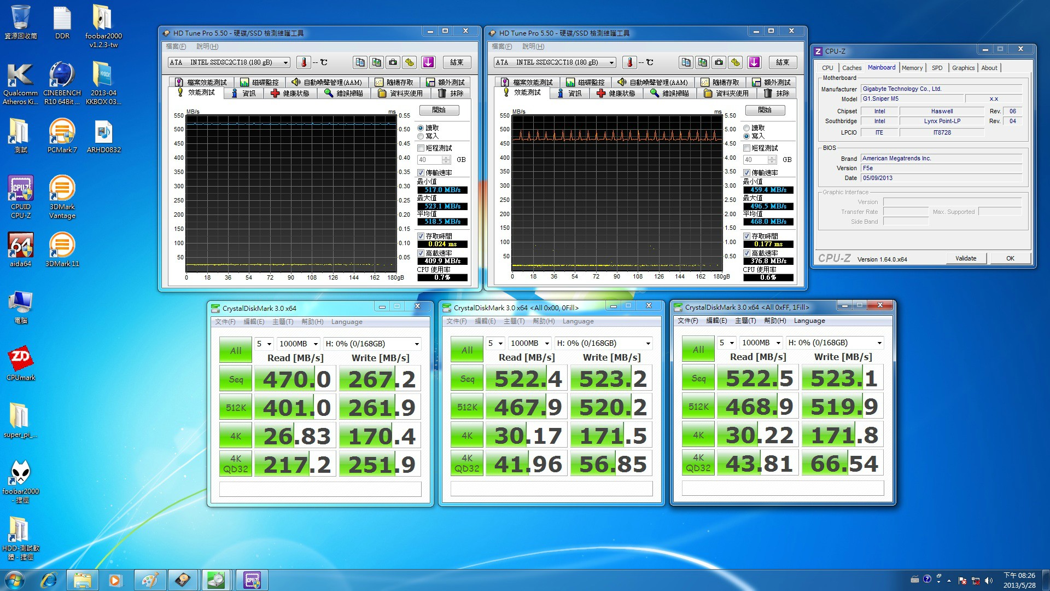Open aida64 desktop icon
This screenshot has width=1050, height=591.
tap(21, 250)
